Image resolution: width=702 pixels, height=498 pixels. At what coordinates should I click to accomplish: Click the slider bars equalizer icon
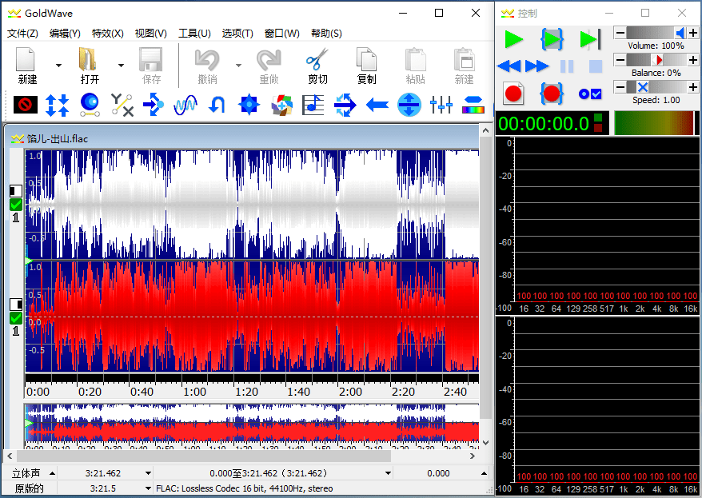click(x=441, y=105)
